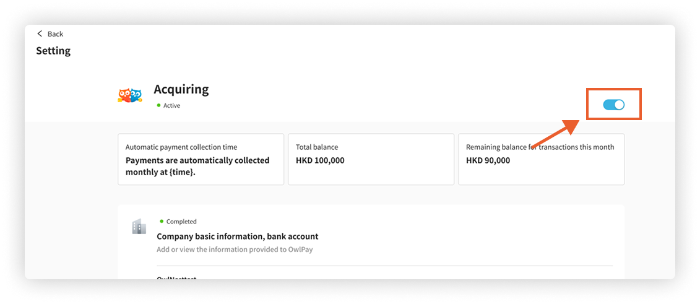The height and width of the screenshot is (304, 700).
Task: Click the Back chevron arrow icon
Action: (40, 33)
